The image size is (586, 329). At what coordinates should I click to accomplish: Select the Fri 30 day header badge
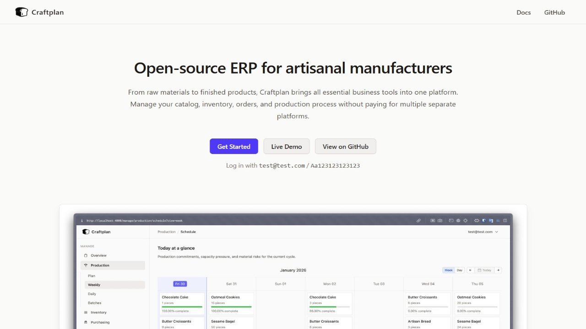tap(180, 284)
